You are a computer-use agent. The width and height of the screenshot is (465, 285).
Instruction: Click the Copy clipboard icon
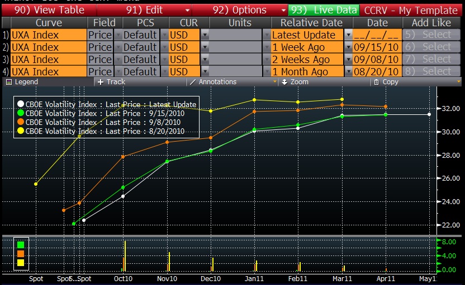click(376, 82)
